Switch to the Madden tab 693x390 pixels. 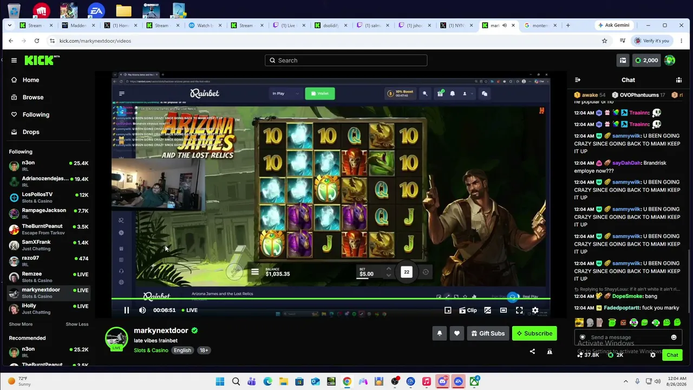[78, 25]
